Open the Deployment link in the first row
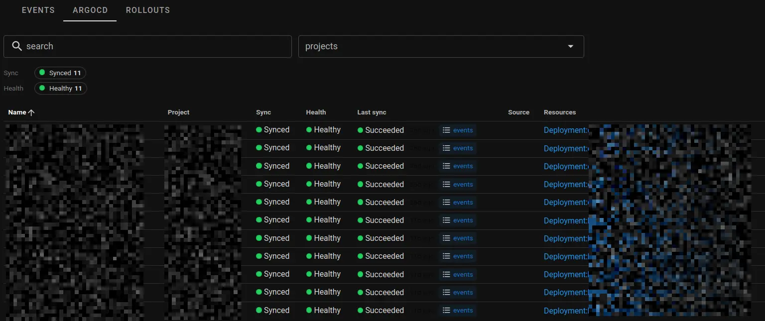 566,130
